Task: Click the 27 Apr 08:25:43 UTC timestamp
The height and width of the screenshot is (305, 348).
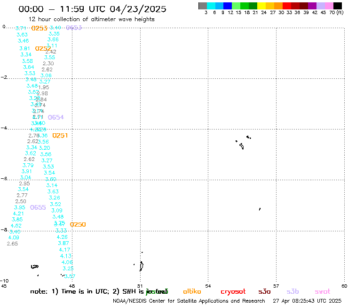Action: 307,301
